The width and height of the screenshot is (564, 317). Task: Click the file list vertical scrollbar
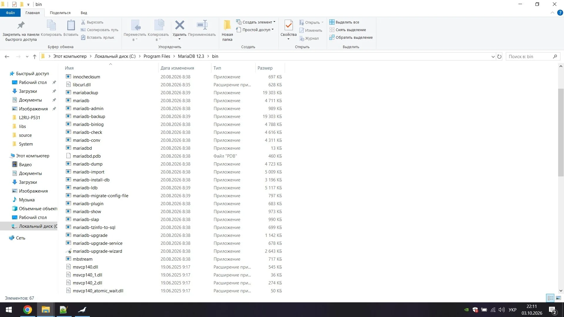pos(561,132)
